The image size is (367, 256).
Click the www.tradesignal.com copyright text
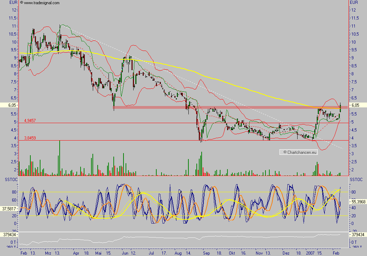tap(42, 3)
